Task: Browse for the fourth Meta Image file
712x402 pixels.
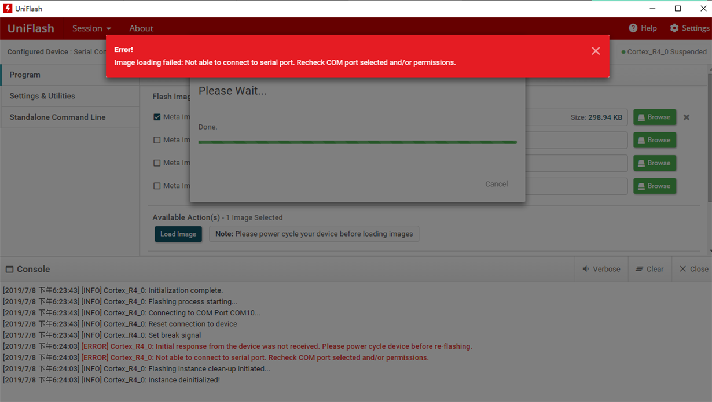Action: click(654, 186)
